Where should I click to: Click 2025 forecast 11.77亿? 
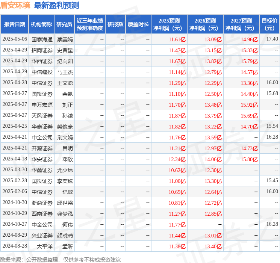pos(177,225)
